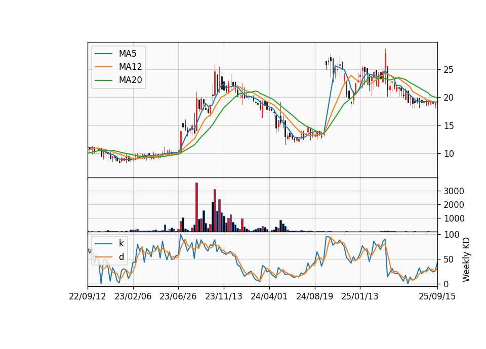Click the tallest volume bar near 3500

point(196,207)
